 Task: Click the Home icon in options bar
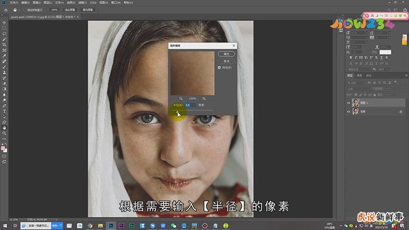pos(5,10)
